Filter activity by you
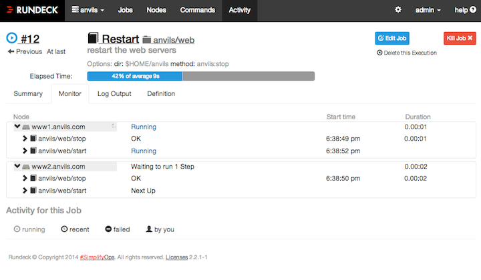 (x=160, y=229)
